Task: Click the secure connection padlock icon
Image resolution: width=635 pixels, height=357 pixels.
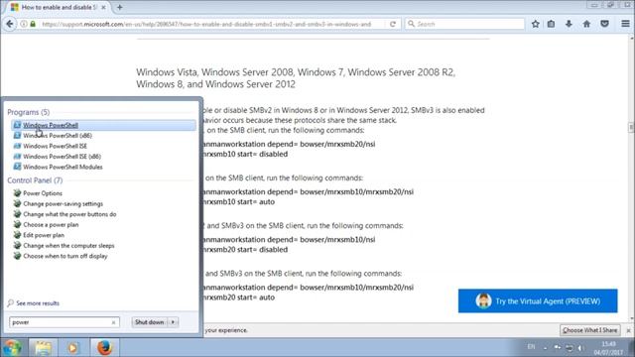Action: [33, 24]
